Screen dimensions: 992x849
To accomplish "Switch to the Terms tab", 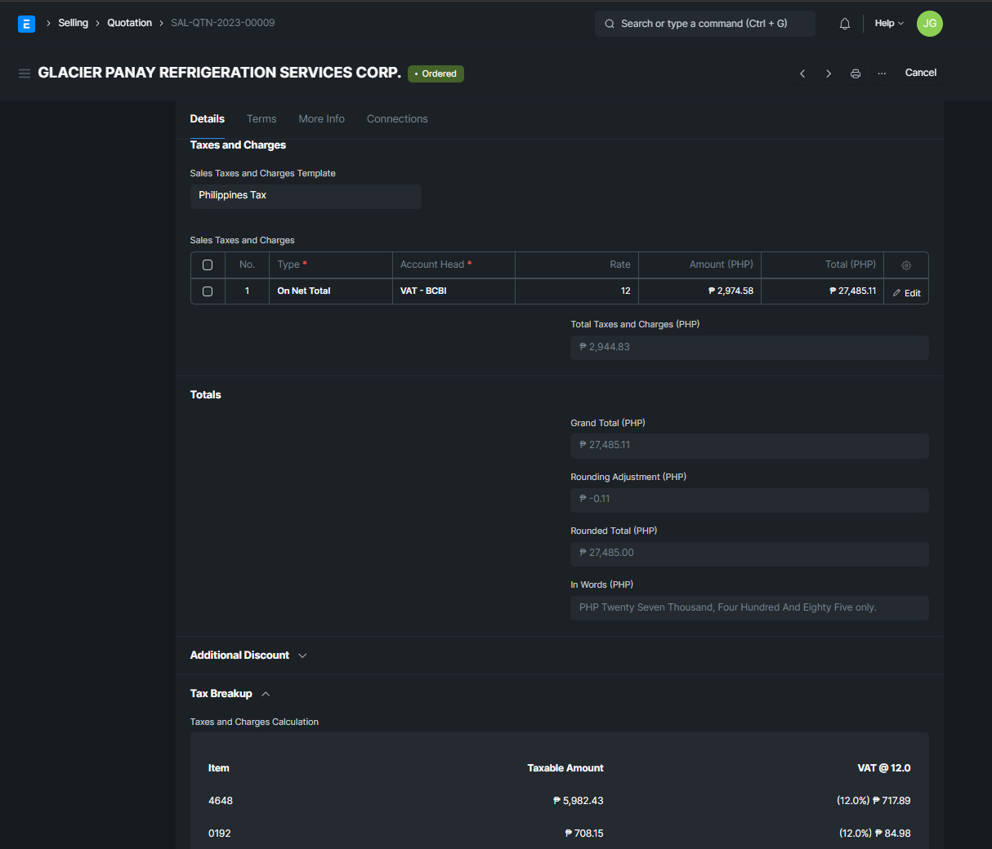I will (x=261, y=119).
